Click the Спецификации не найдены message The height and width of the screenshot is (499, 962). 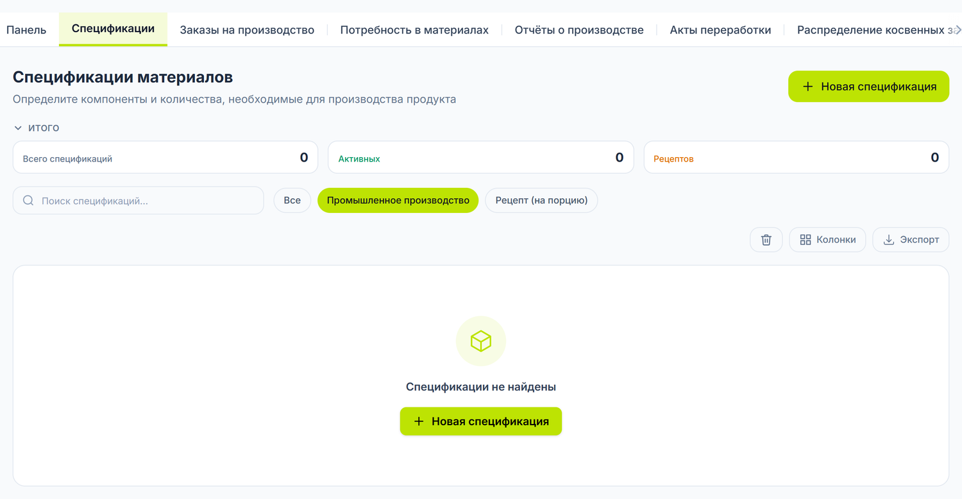click(x=481, y=387)
